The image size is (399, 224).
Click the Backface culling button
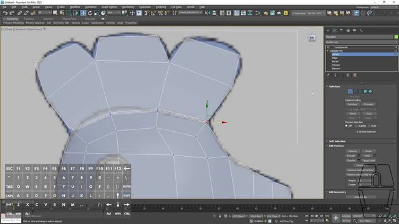tap(353, 104)
